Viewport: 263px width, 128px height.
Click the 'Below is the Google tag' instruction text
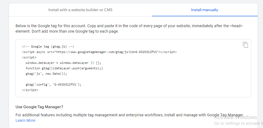coord(129,29)
